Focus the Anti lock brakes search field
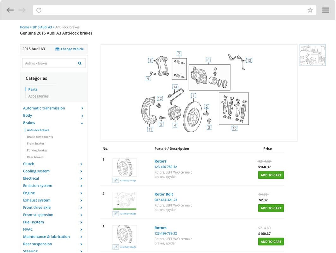 pyautogui.click(x=49, y=63)
